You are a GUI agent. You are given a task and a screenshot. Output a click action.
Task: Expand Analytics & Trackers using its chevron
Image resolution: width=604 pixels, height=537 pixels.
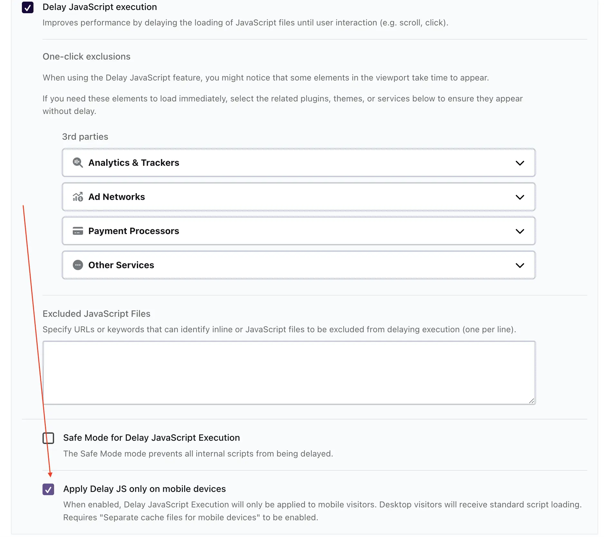click(520, 163)
